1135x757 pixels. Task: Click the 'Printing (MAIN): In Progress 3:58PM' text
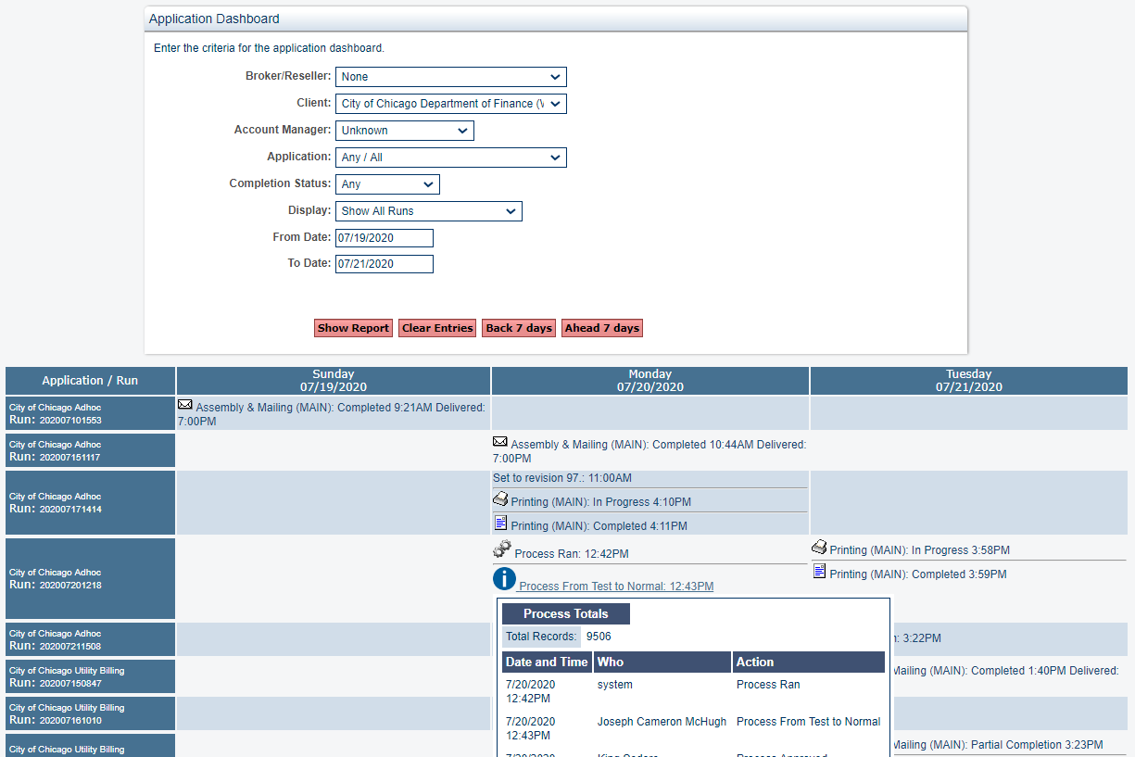[x=920, y=550]
